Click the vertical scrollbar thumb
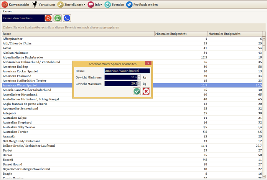The height and width of the screenshot is (180, 267). pos(264,46)
